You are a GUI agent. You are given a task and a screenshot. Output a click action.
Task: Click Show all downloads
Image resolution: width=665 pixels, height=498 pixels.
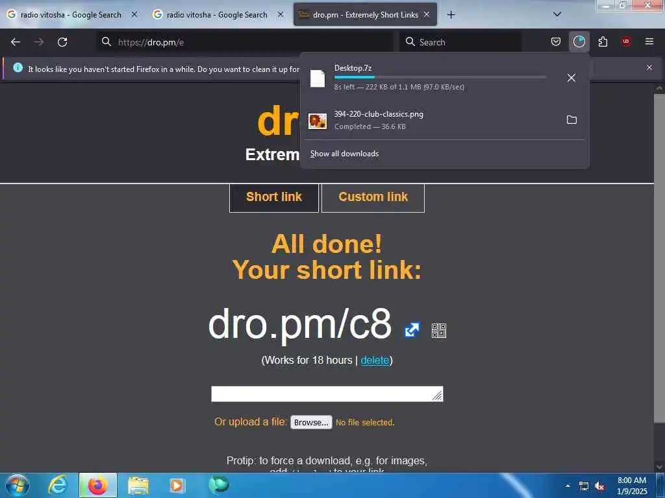[x=344, y=154]
